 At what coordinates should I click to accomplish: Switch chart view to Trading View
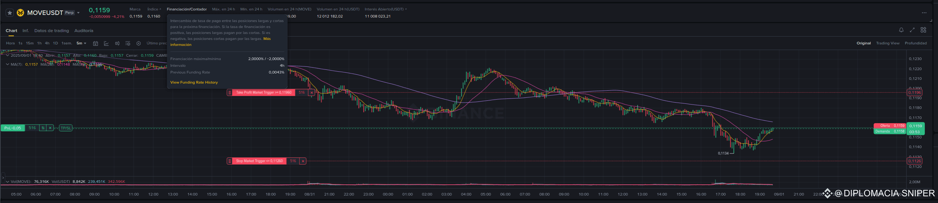click(x=887, y=43)
